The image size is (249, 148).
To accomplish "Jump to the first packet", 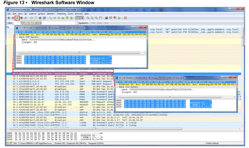I will click(67, 18).
